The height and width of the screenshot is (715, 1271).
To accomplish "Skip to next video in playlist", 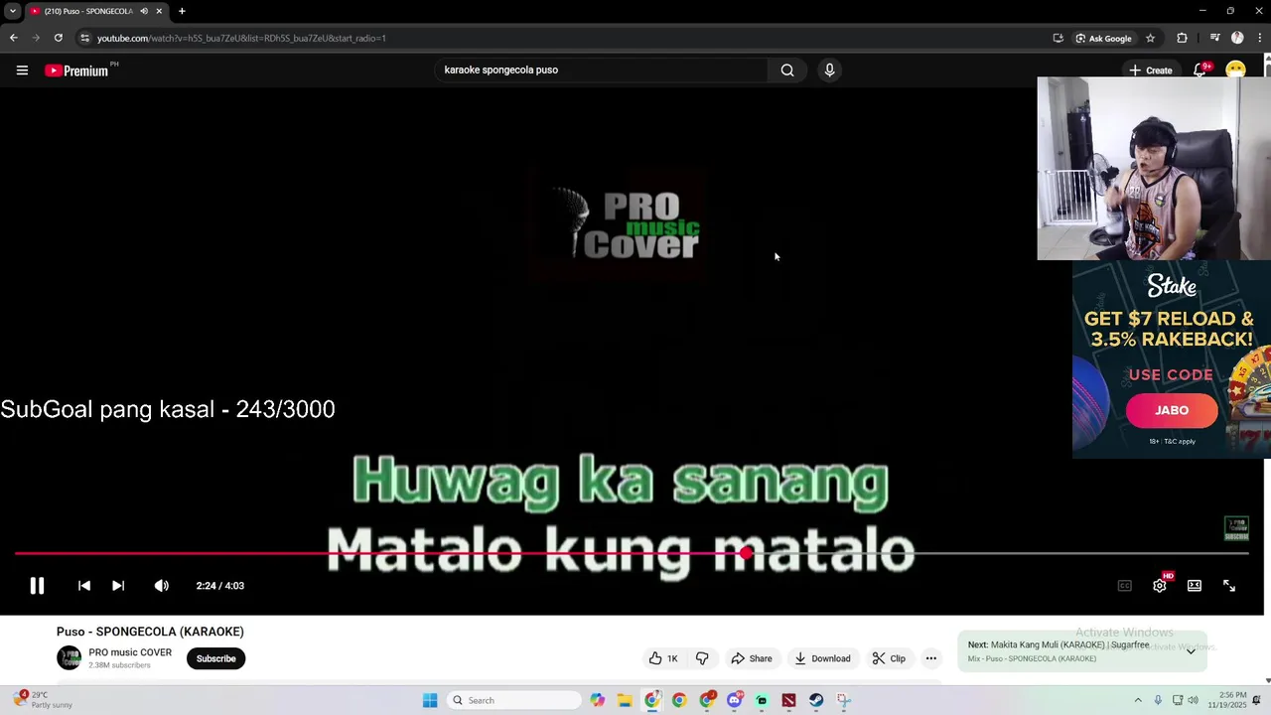I will (118, 586).
